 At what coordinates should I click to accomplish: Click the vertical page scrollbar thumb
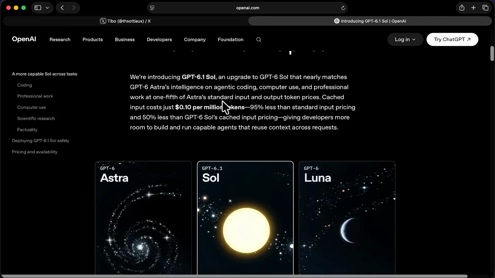pos(492,54)
